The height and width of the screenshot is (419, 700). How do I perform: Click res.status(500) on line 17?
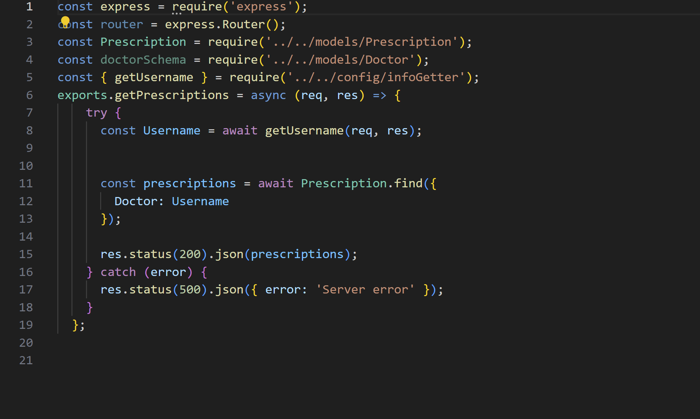154,290
